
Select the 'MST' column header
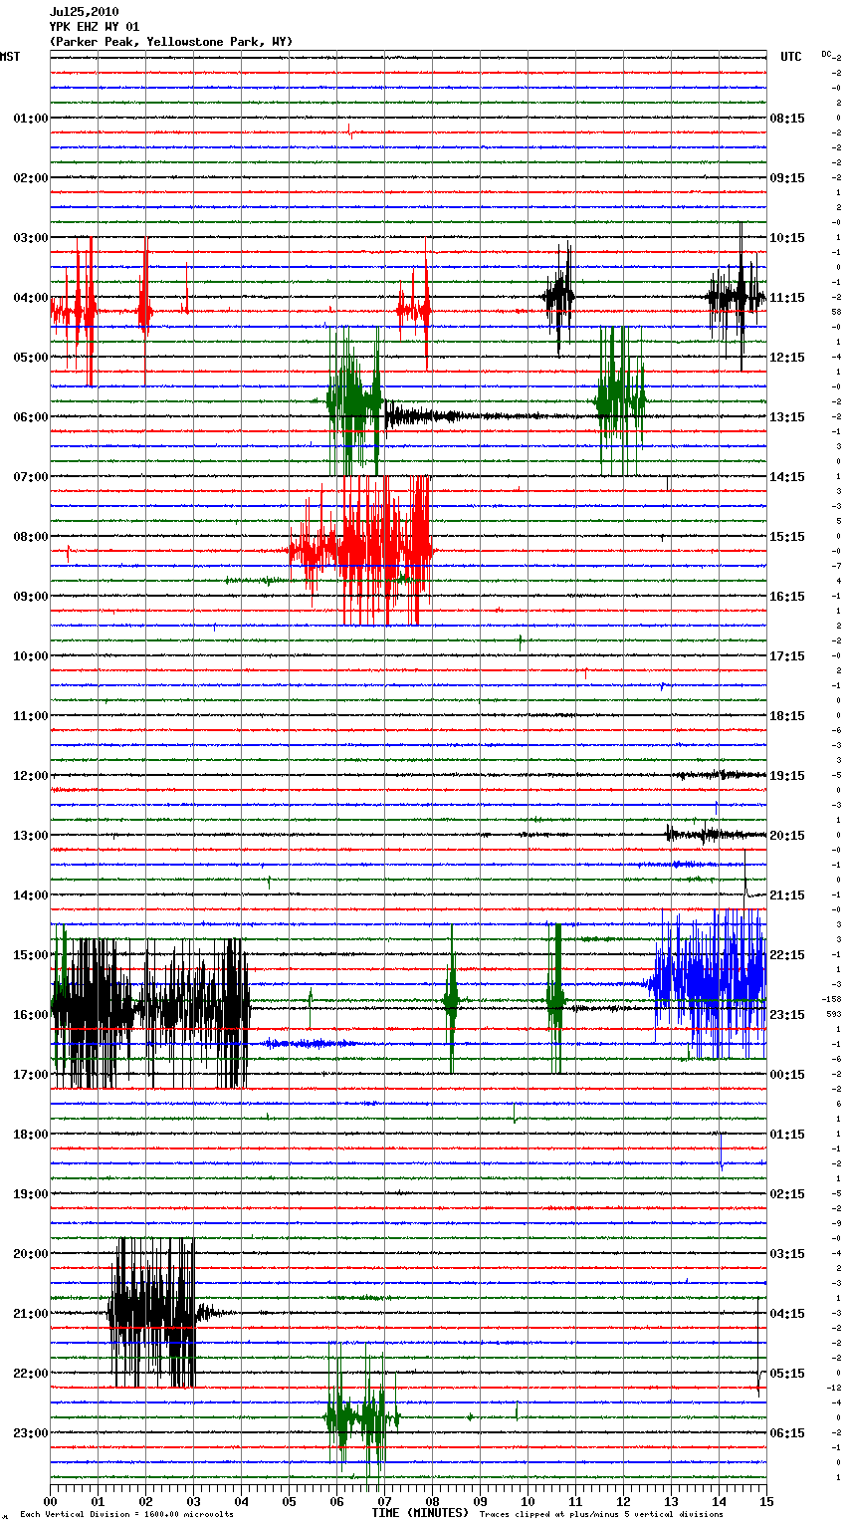click(10, 57)
